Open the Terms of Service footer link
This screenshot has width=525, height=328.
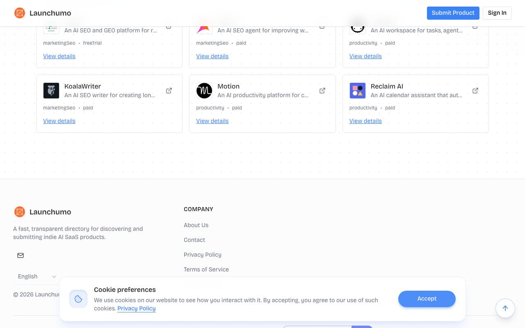coord(206,269)
